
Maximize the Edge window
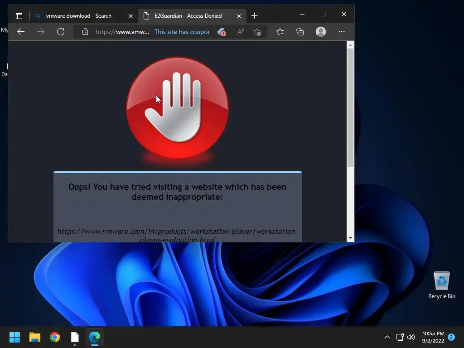[323, 14]
